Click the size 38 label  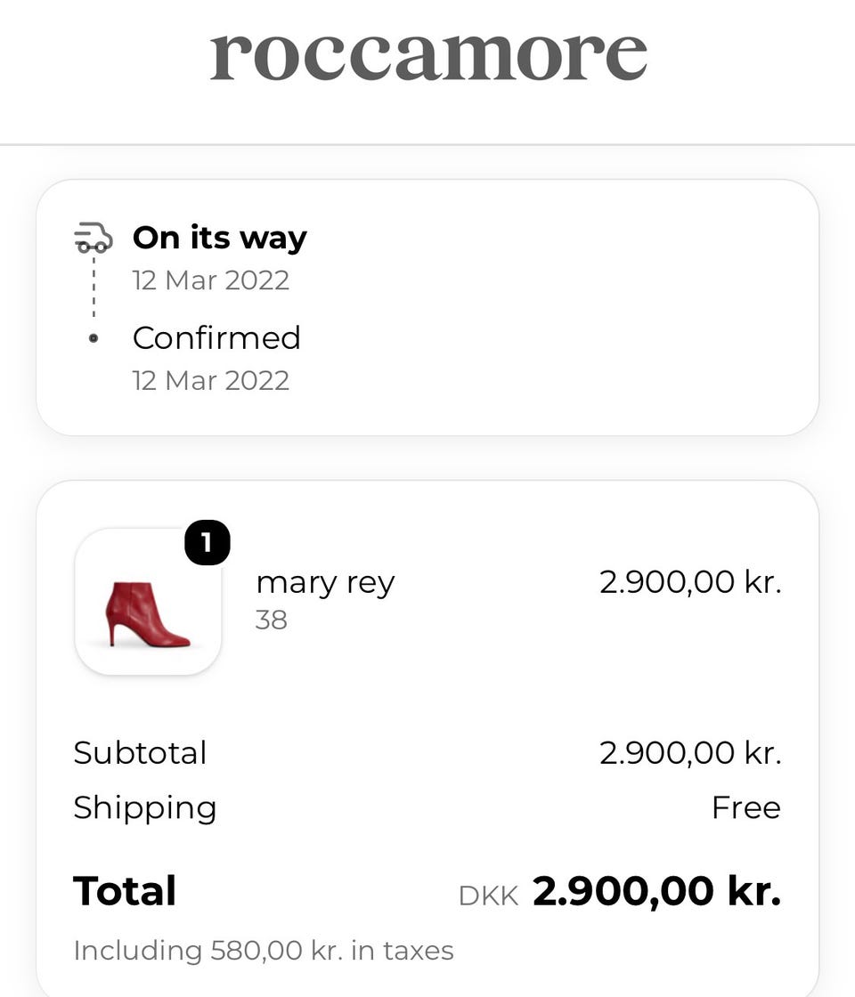(272, 620)
